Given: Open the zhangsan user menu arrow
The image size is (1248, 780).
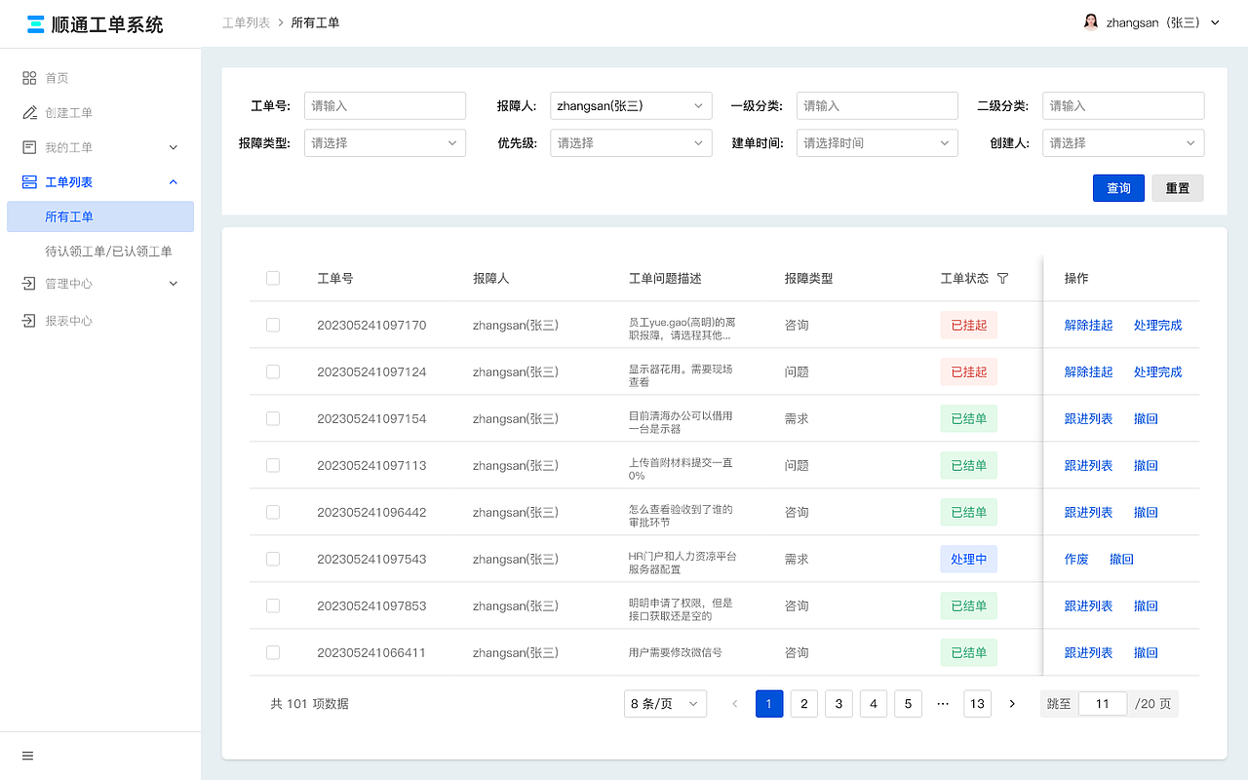Looking at the screenshot, I should coord(1215,23).
